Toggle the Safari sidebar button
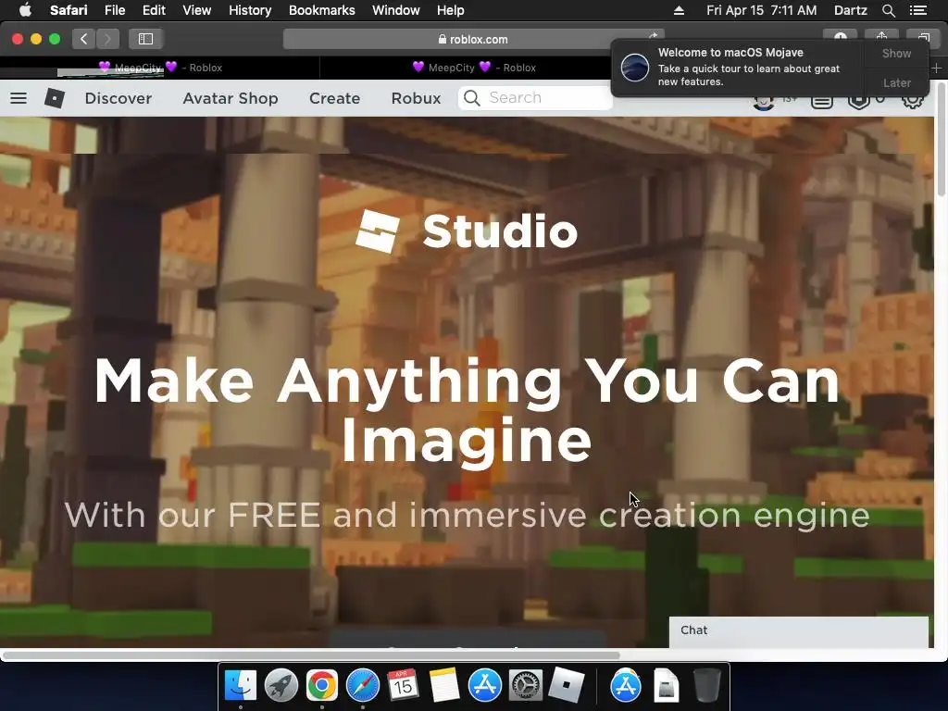 tap(145, 39)
